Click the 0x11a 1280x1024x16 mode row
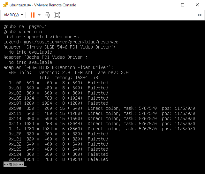205x174 pixels. pos(102,129)
